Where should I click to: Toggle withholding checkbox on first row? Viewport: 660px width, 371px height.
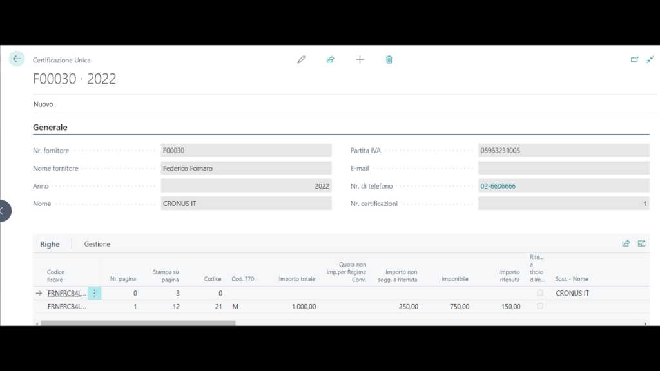click(x=540, y=293)
